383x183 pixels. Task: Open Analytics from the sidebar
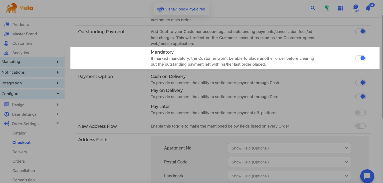(20, 53)
